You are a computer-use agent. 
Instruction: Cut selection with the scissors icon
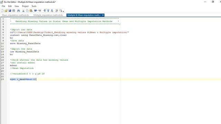coord(23,11)
